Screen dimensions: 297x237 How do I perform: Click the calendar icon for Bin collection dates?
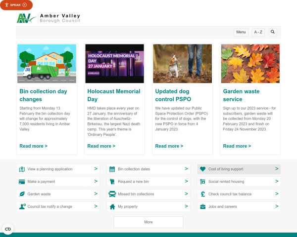tap(112, 169)
